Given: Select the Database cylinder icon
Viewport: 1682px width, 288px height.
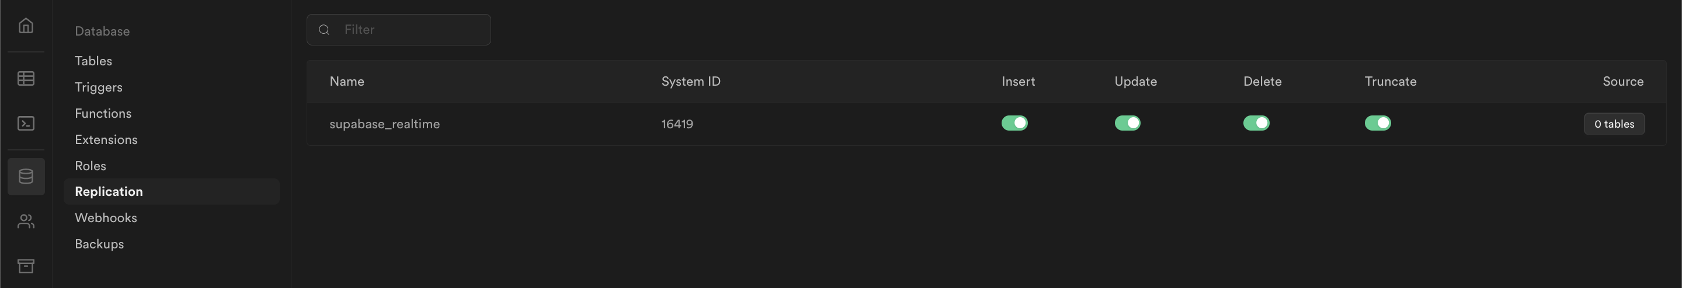Looking at the screenshot, I should (x=26, y=177).
